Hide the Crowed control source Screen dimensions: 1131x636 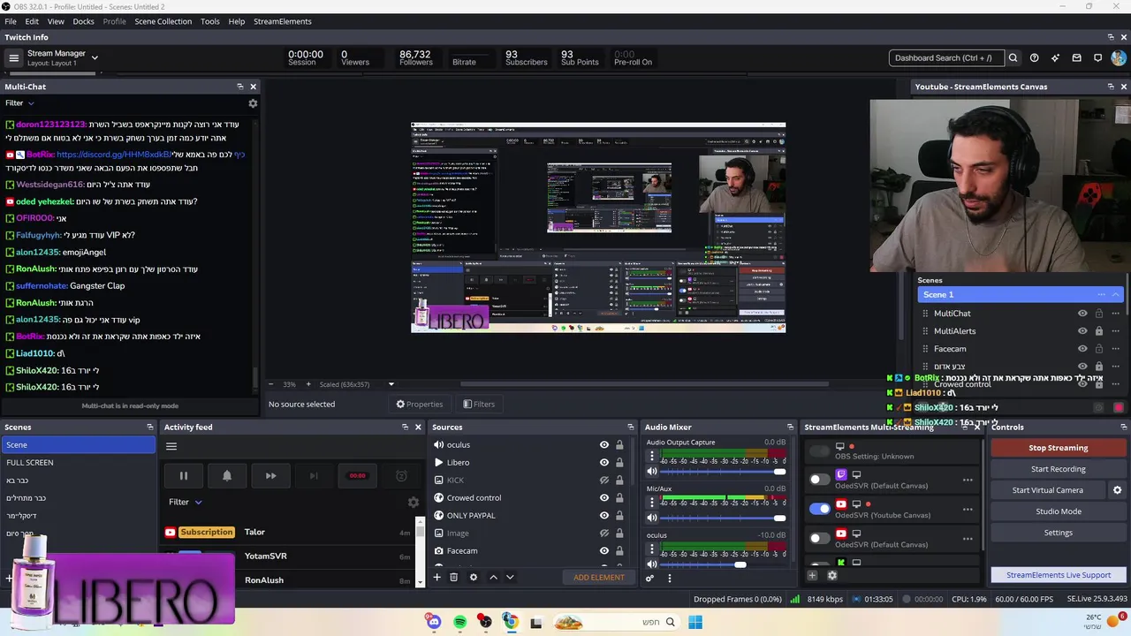pos(604,498)
